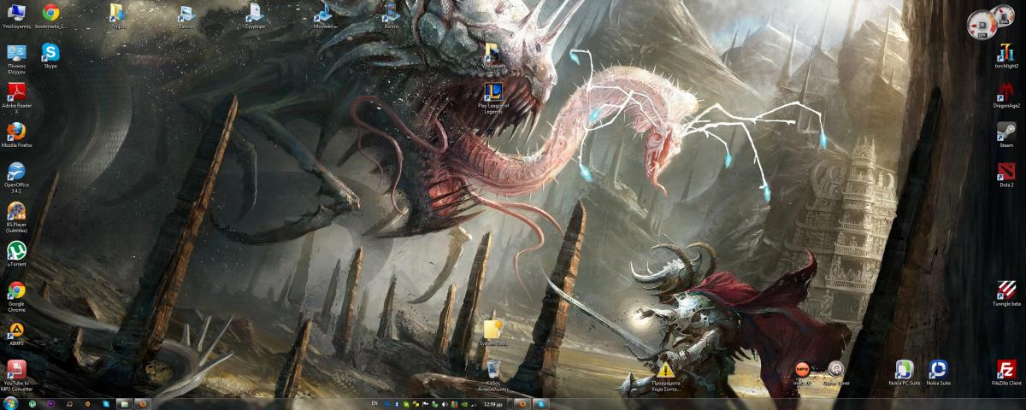Launch BS Player (Subtitles) shortcut
Screen dimensions: 1026x410
pos(16,217)
